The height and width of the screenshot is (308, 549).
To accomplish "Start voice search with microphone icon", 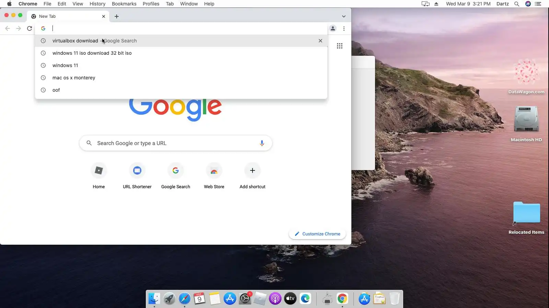I will tap(262, 143).
